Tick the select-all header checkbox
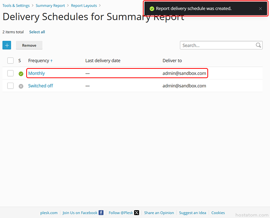Viewport: 270px width, 218px height. click(x=10, y=61)
